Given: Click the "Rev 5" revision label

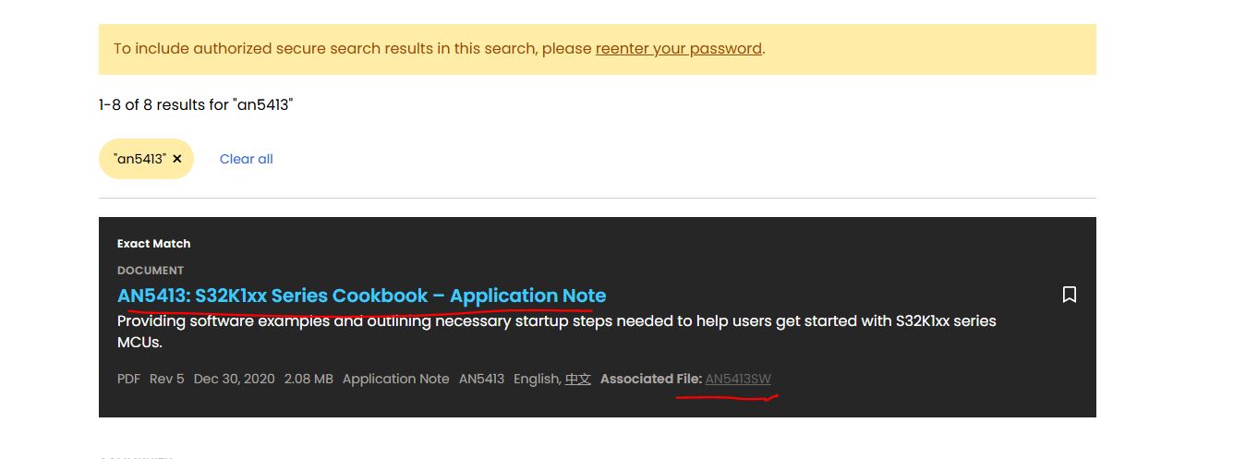Looking at the screenshot, I should [167, 379].
